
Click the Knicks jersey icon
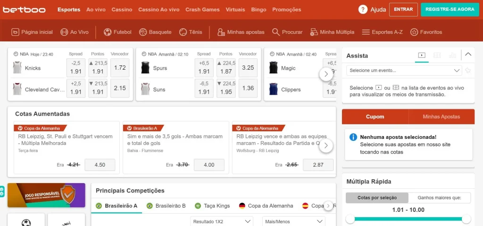point(17,67)
